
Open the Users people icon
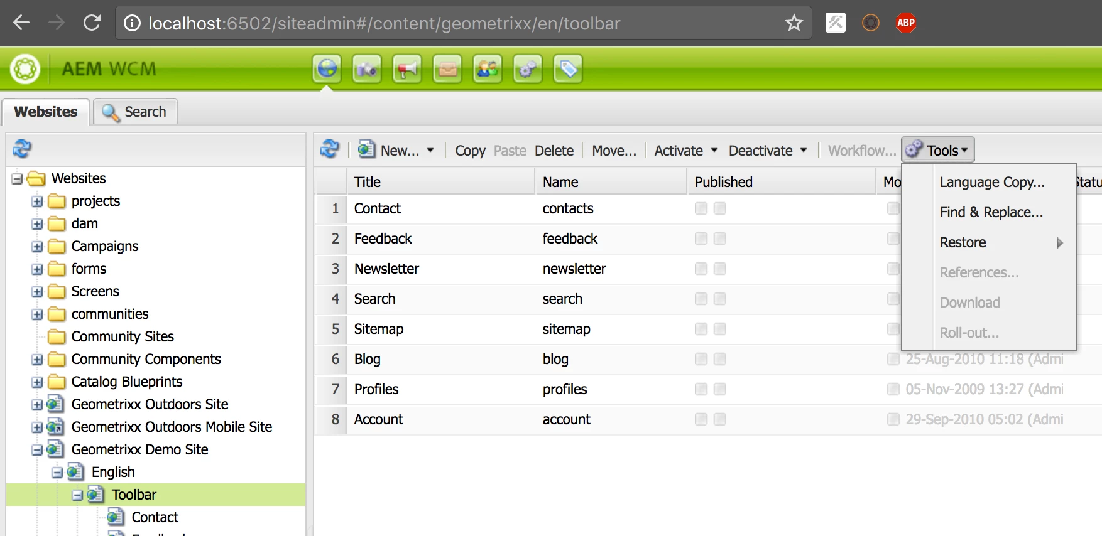[x=488, y=69]
